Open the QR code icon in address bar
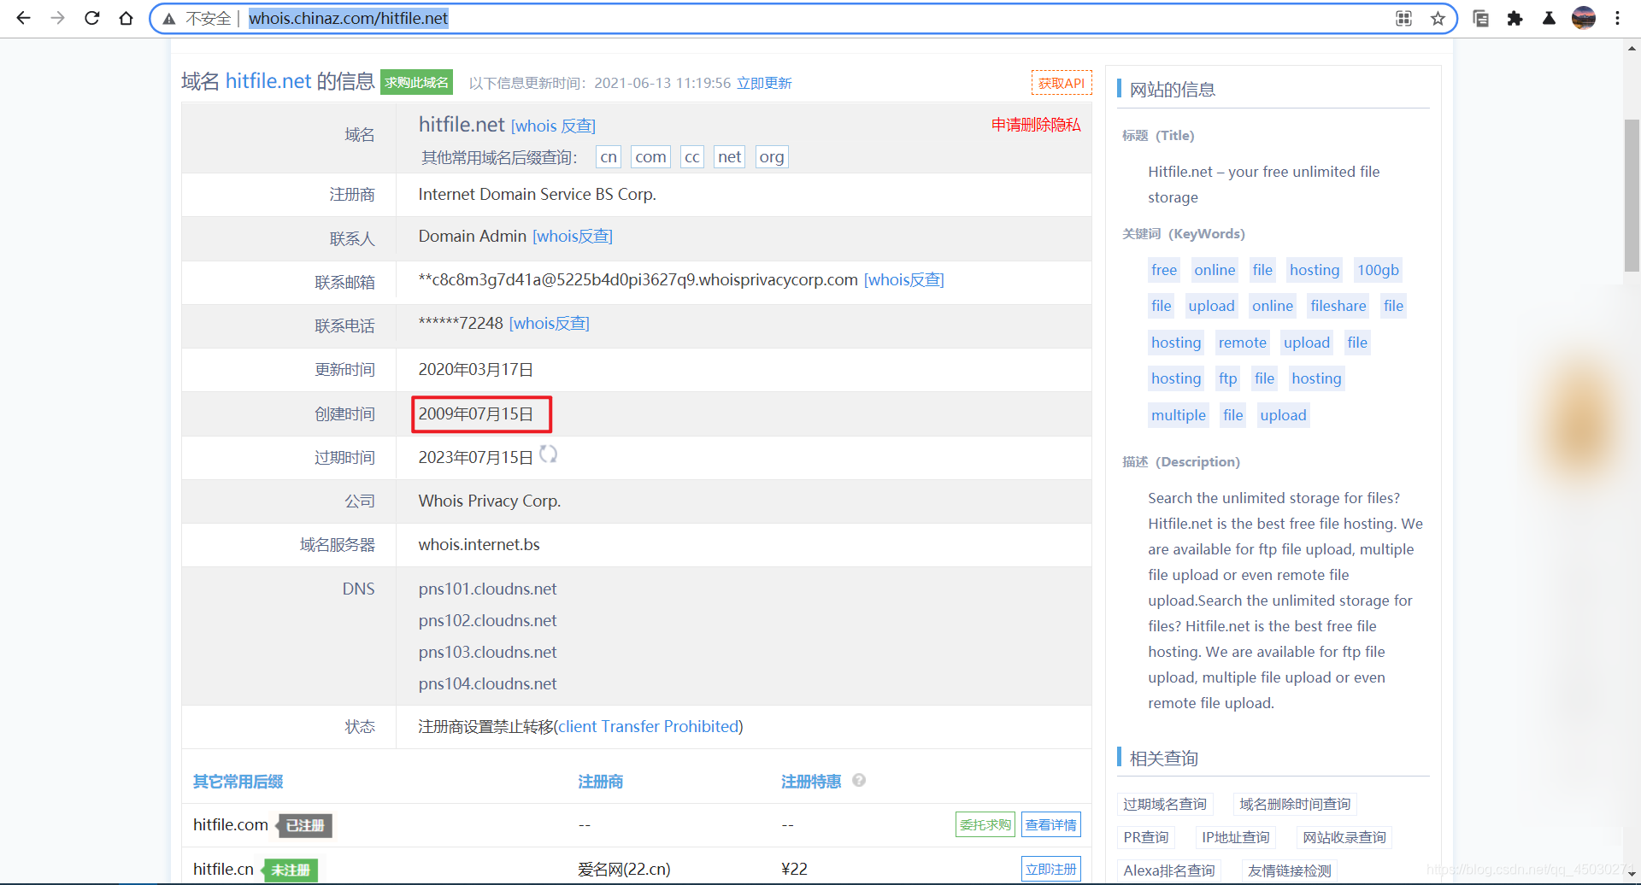The width and height of the screenshot is (1641, 885). coord(1403,19)
